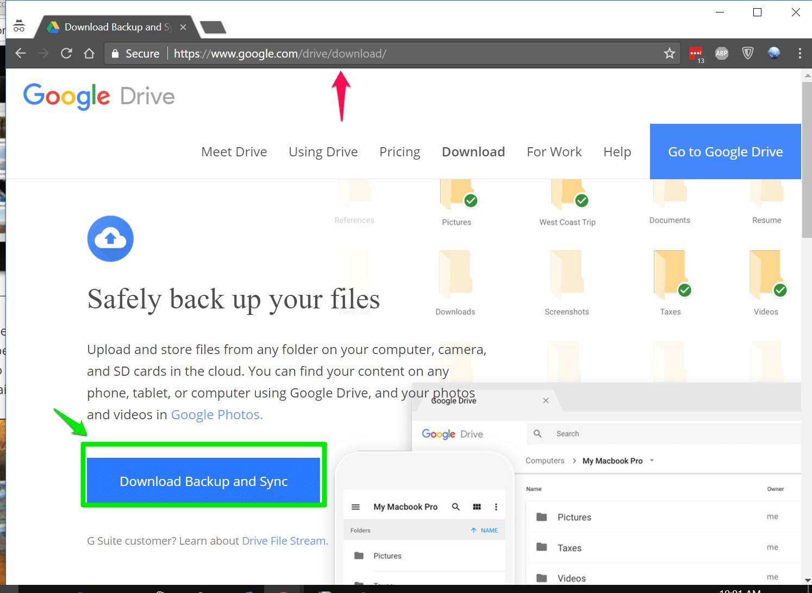Click the scrollbar up arrow

tap(807, 75)
